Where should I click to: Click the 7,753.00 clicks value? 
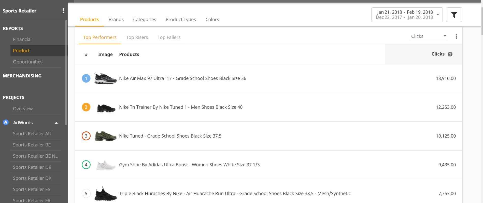click(447, 194)
